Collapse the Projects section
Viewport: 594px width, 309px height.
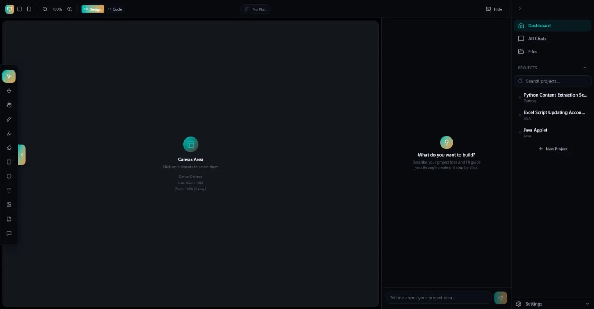(x=585, y=68)
